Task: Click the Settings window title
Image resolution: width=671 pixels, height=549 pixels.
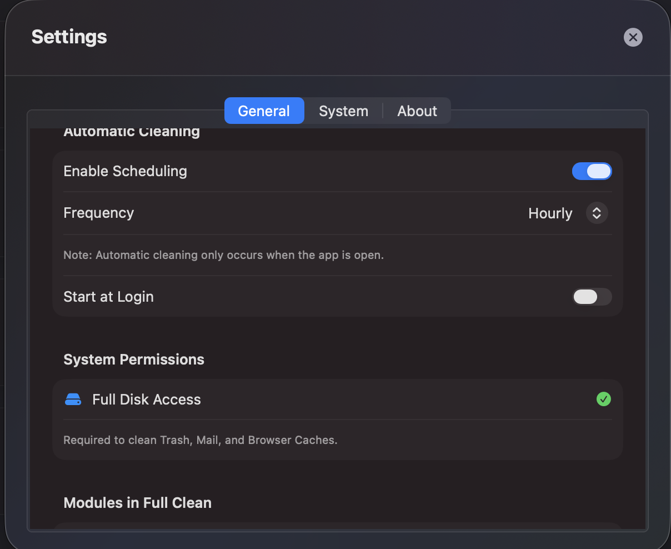Action: [69, 37]
